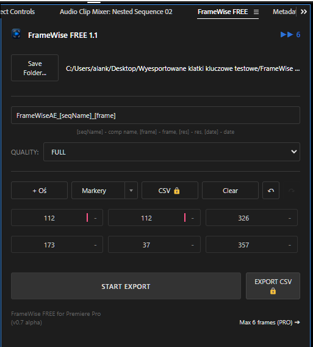313x347 pixels.
Task: Click the placeholder hint text below filename field
Action: click(156, 132)
